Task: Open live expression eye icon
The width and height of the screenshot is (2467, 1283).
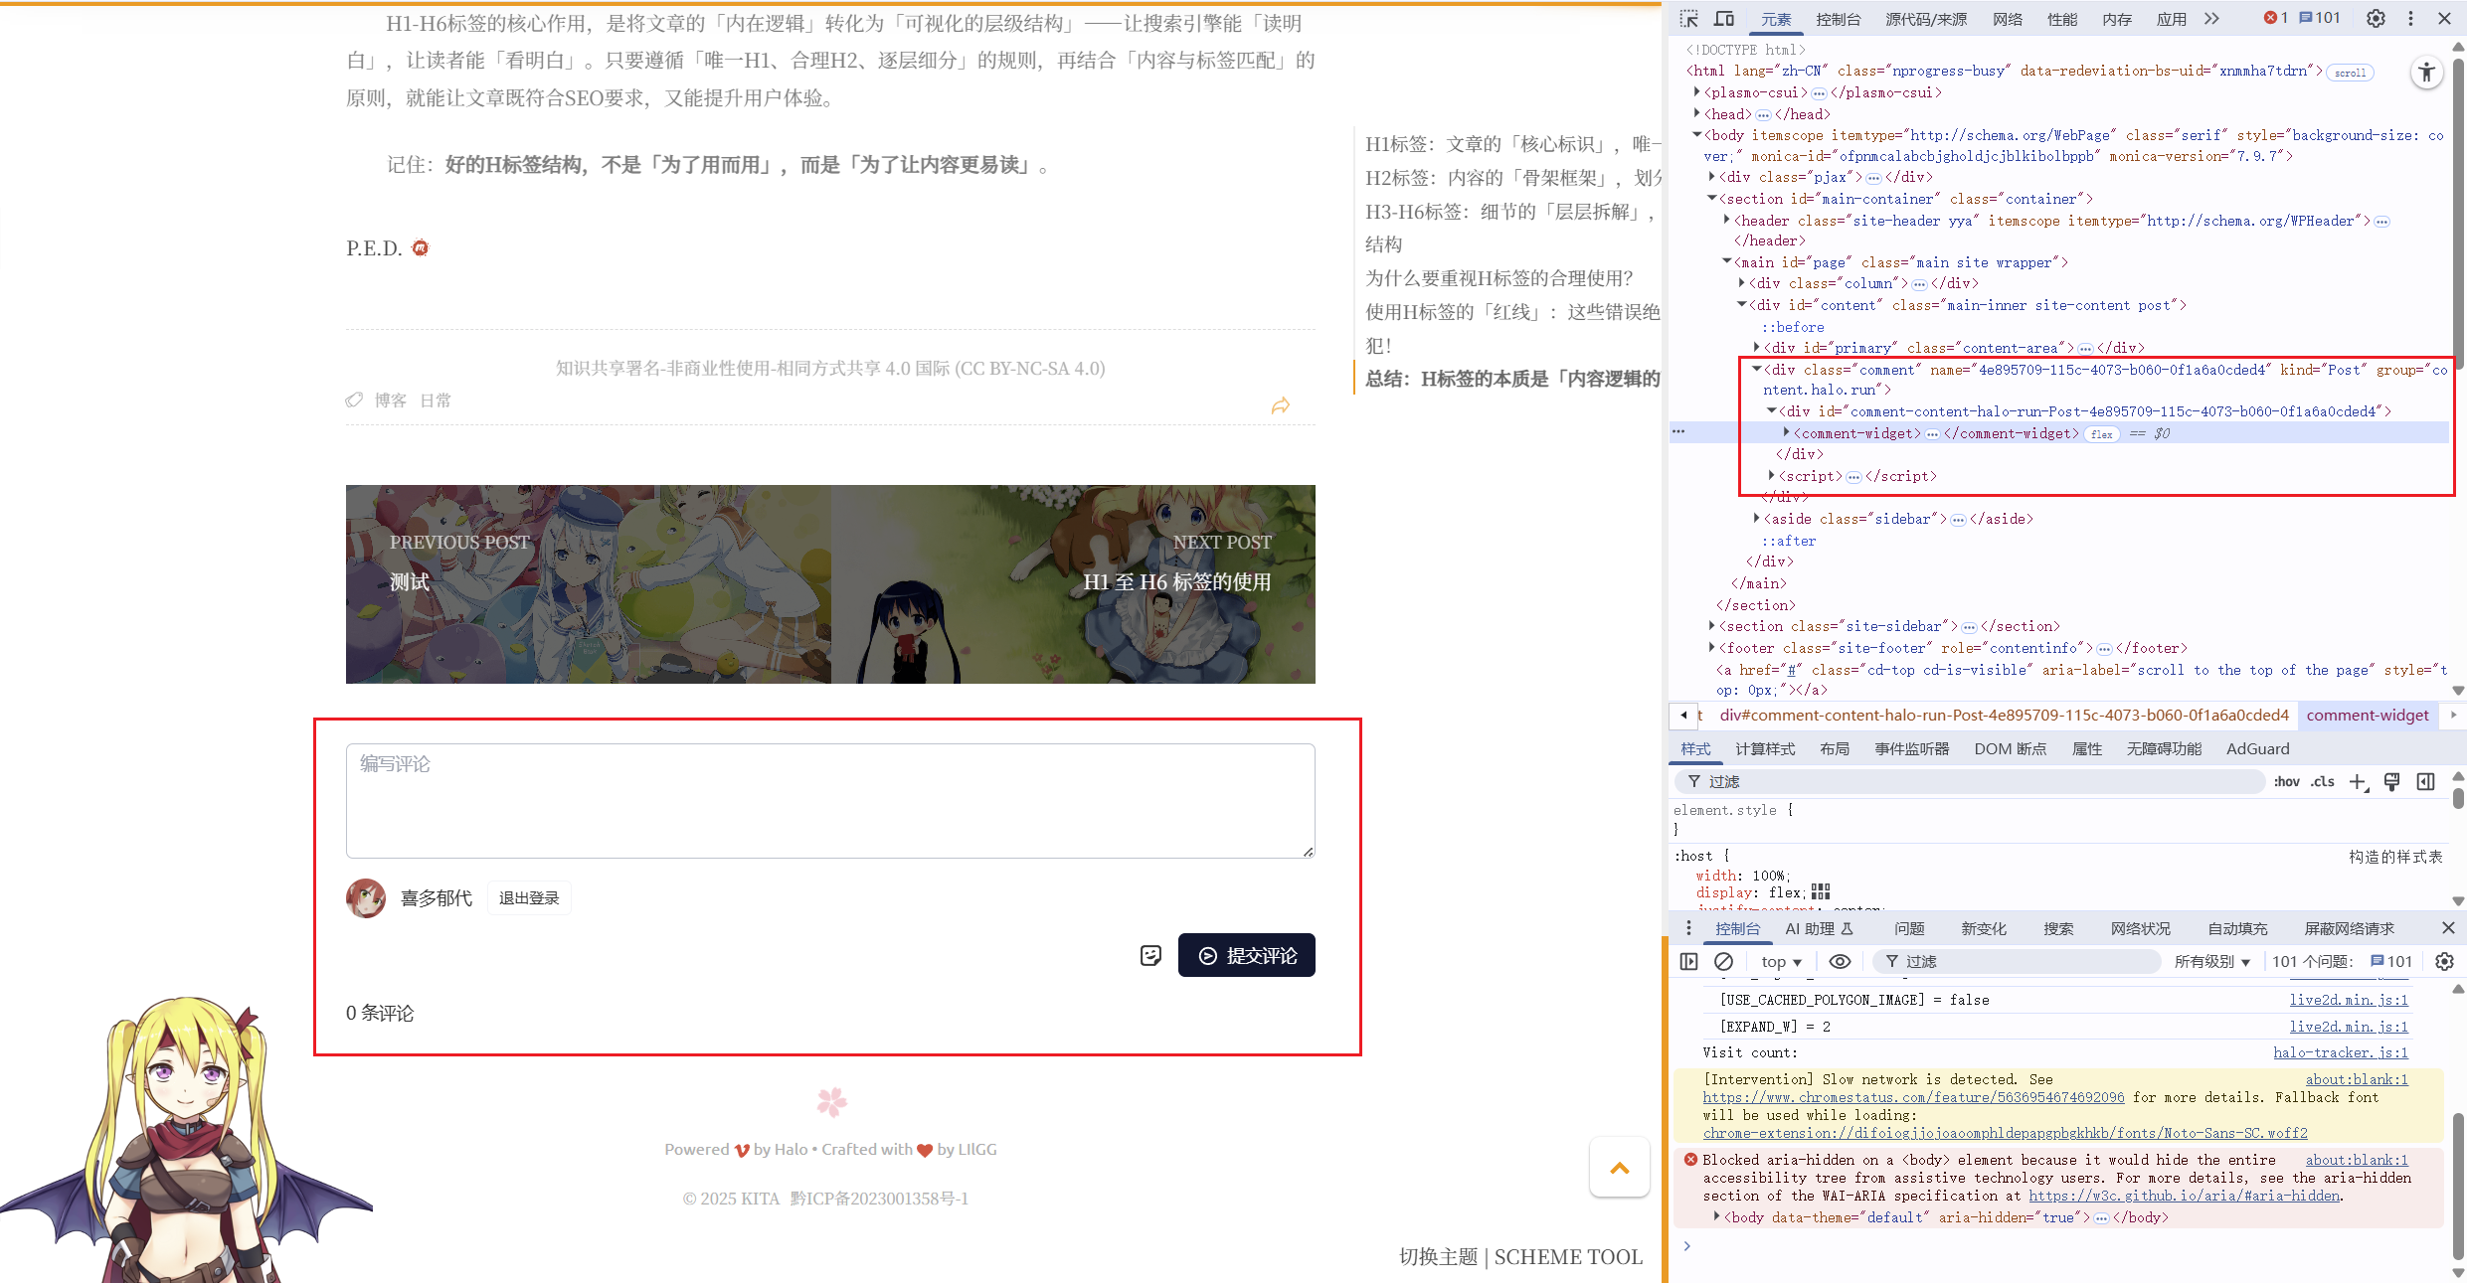Action: (x=1840, y=961)
